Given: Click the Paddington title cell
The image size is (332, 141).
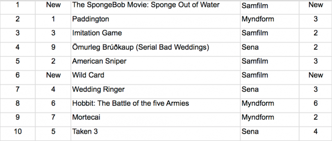Looking at the screenshot, I should click(155, 21).
